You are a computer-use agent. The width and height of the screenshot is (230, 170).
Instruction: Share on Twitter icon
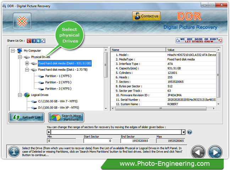38,41
